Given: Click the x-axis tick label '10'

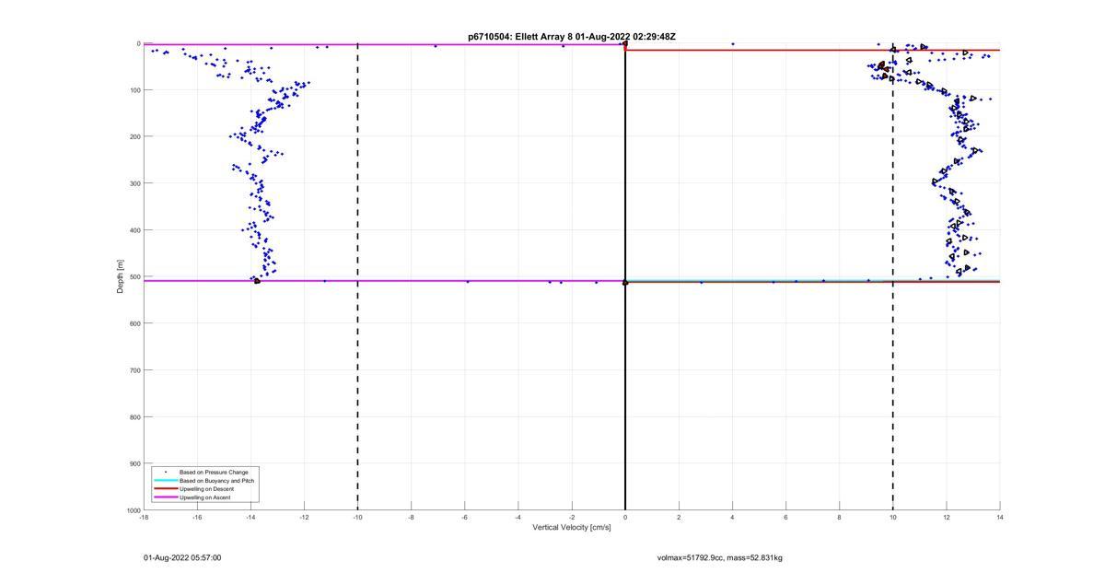Looking at the screenshot, I should click(x=893, y=518).
